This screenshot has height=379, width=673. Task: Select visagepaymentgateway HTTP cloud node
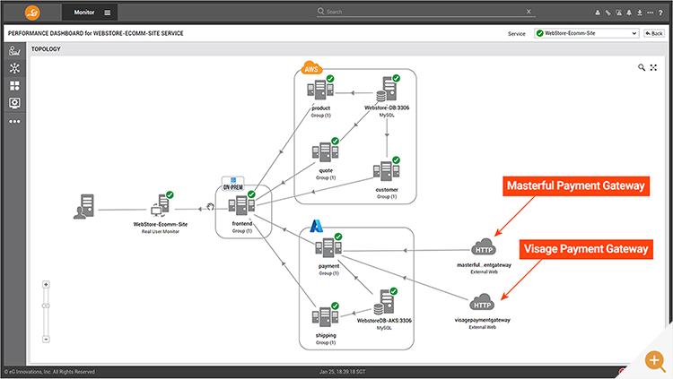483,302
